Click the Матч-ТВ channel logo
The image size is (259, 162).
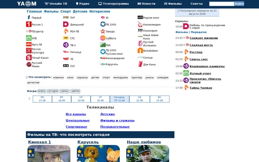click(29, 45)
